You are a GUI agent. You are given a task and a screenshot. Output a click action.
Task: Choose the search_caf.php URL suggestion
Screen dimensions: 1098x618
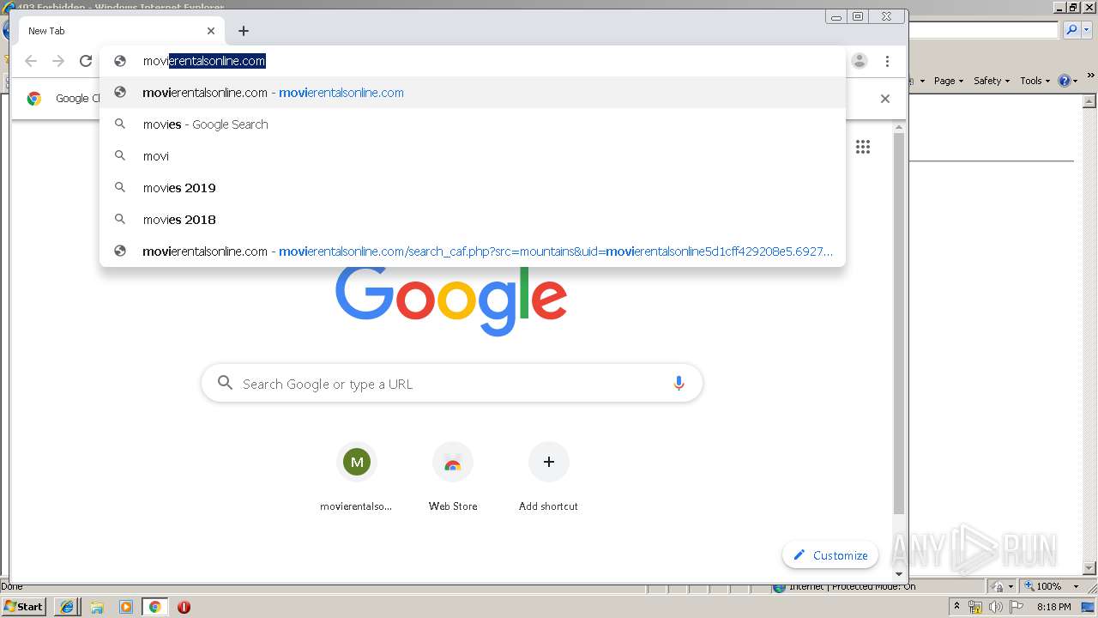pos(473,251)
